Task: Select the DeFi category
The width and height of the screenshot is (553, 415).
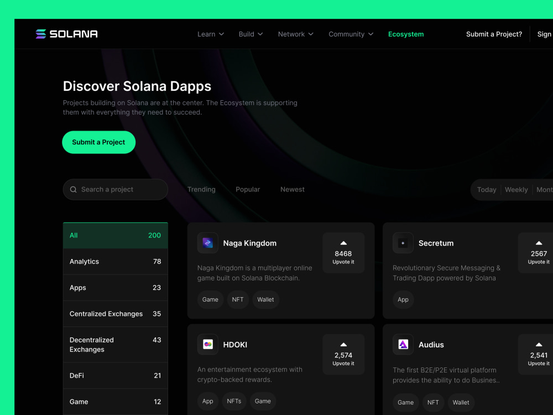Action: coord(116,376)
